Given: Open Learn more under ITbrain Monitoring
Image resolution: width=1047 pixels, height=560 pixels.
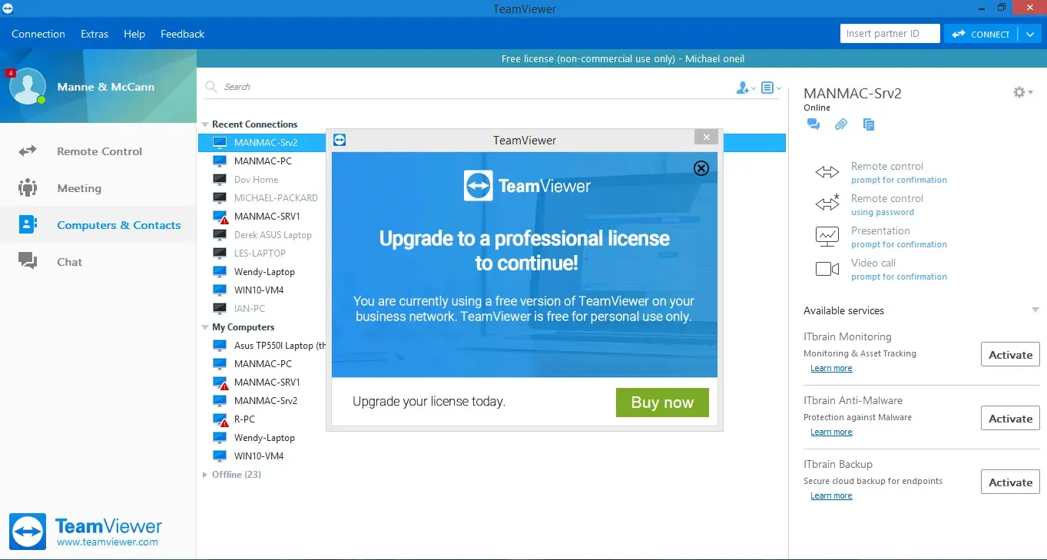Looking at the screenshot, I should tap(831, 369).
